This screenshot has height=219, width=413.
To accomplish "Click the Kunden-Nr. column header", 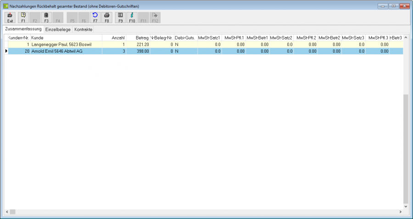I will tap(19, 38).
